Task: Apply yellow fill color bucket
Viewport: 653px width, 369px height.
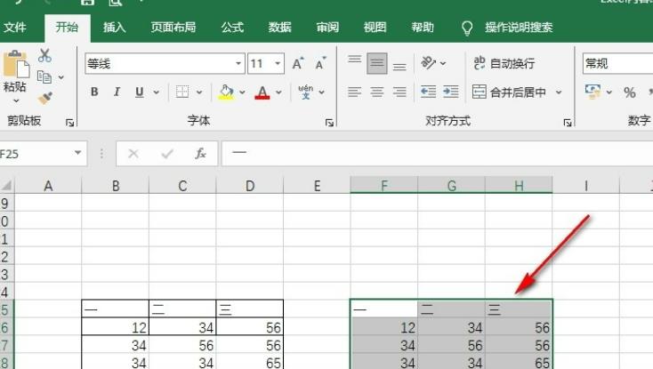Action: pyautogui.click(x=226, y=92)
